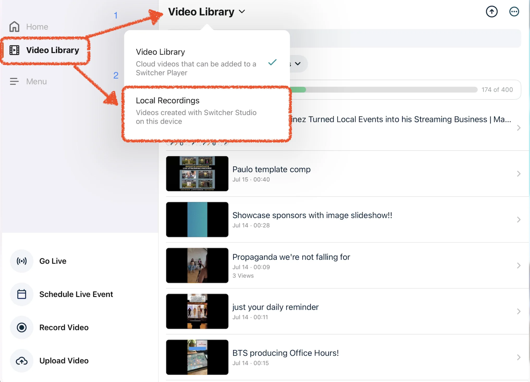Click the 'Jul 14 · 00:15' date label
Screen dimensions: 530x382
pos(251,363)
